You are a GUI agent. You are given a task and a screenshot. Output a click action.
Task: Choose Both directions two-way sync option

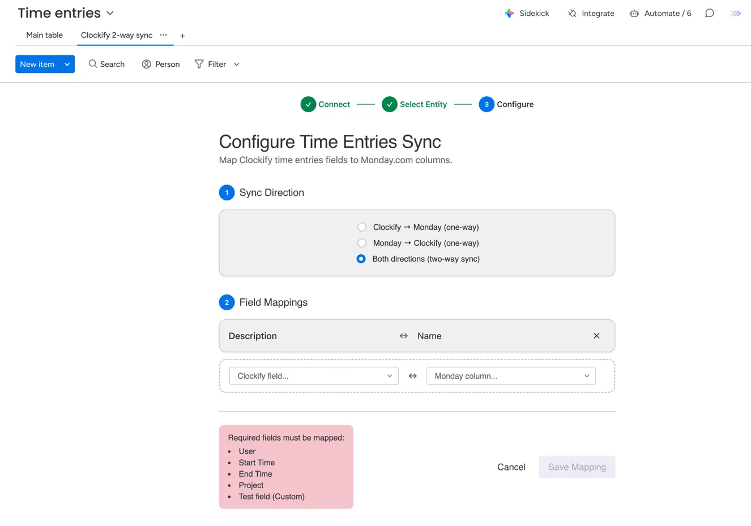361,259
